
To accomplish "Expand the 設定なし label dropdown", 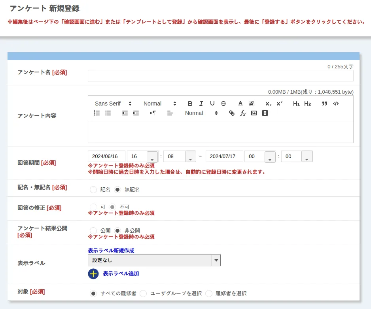I will pos(216,260).
